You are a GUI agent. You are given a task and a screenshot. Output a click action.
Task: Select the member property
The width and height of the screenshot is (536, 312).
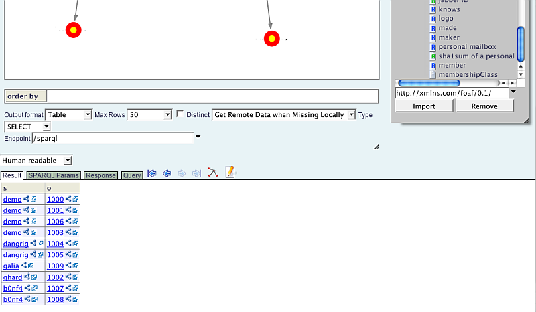pos(452,65)
